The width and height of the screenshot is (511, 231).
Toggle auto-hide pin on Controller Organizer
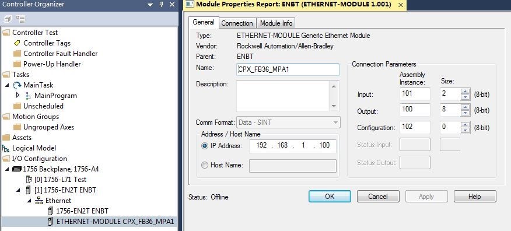point(161,5)
